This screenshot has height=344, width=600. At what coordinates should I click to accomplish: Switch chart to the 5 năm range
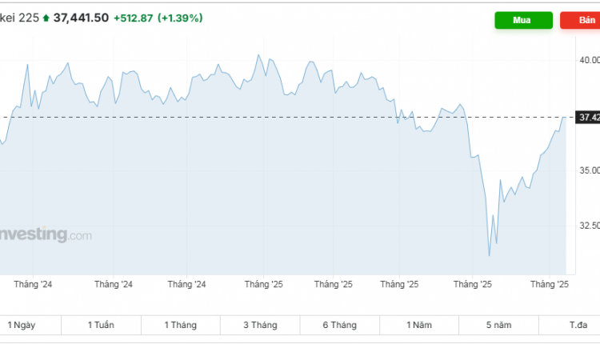tap(498, 325)
